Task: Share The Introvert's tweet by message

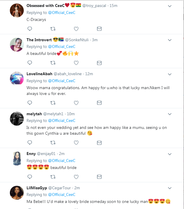Action: pos(99,63)
